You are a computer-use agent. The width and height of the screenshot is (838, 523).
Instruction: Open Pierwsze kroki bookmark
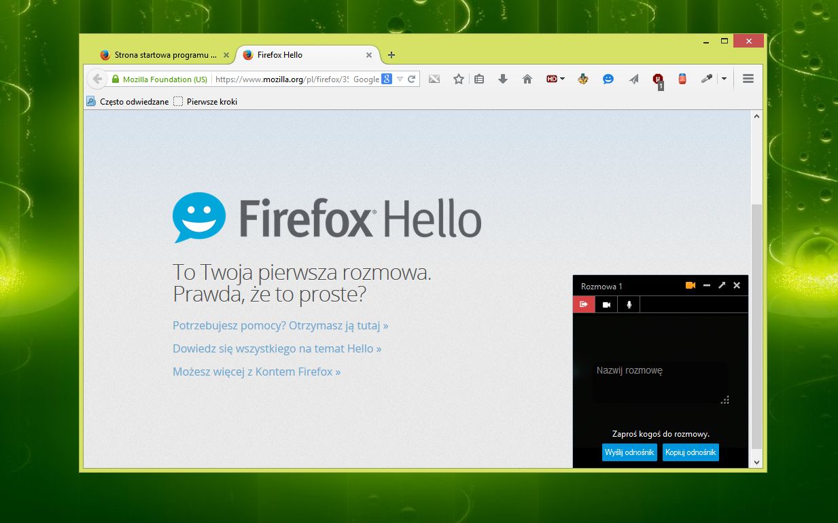[205, 101]
